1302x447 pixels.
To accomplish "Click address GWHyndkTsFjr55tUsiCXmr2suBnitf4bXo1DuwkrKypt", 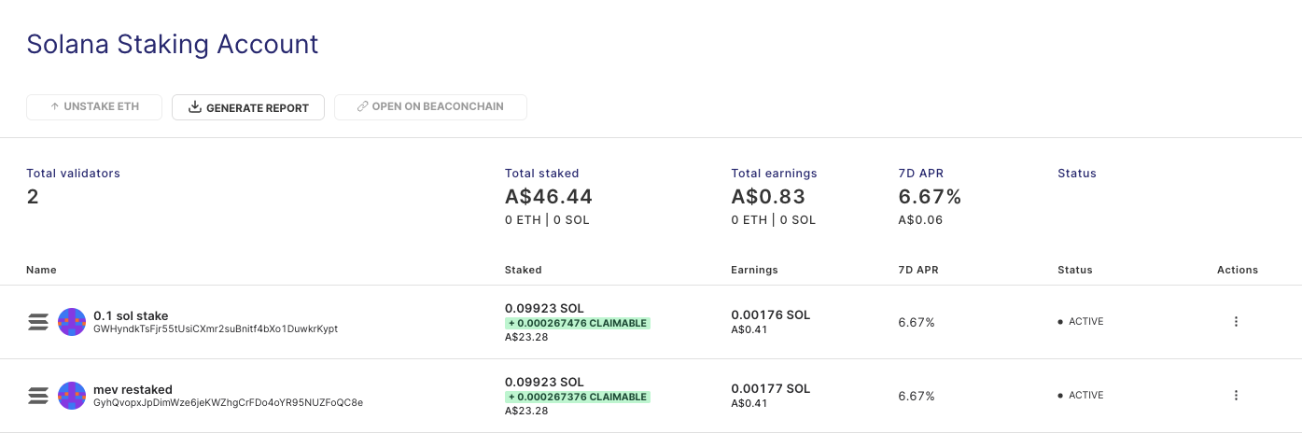I will 216,329.
